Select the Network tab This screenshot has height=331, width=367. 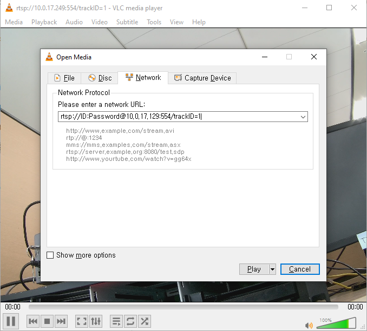coord(143,78)
